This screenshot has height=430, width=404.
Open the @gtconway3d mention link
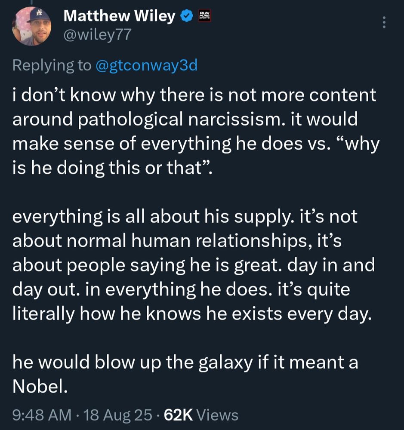click(146, 65)
